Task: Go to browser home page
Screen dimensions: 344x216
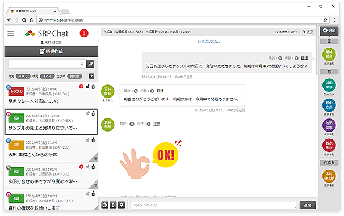Action: click(x=32, y=20)
